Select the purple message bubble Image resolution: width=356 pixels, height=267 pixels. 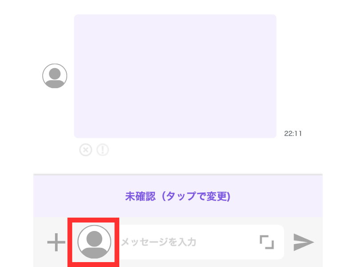pyautogui.click(x=175, y=76)
